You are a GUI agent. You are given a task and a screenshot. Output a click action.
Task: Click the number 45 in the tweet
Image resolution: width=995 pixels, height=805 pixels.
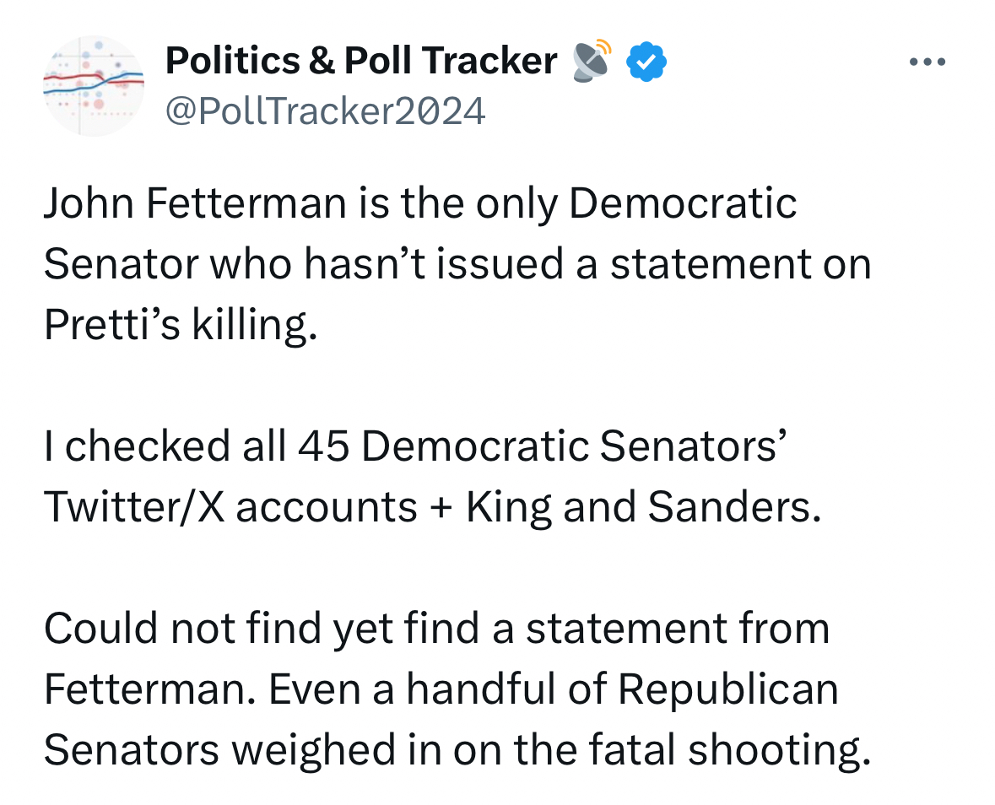(x=323, y=446)
